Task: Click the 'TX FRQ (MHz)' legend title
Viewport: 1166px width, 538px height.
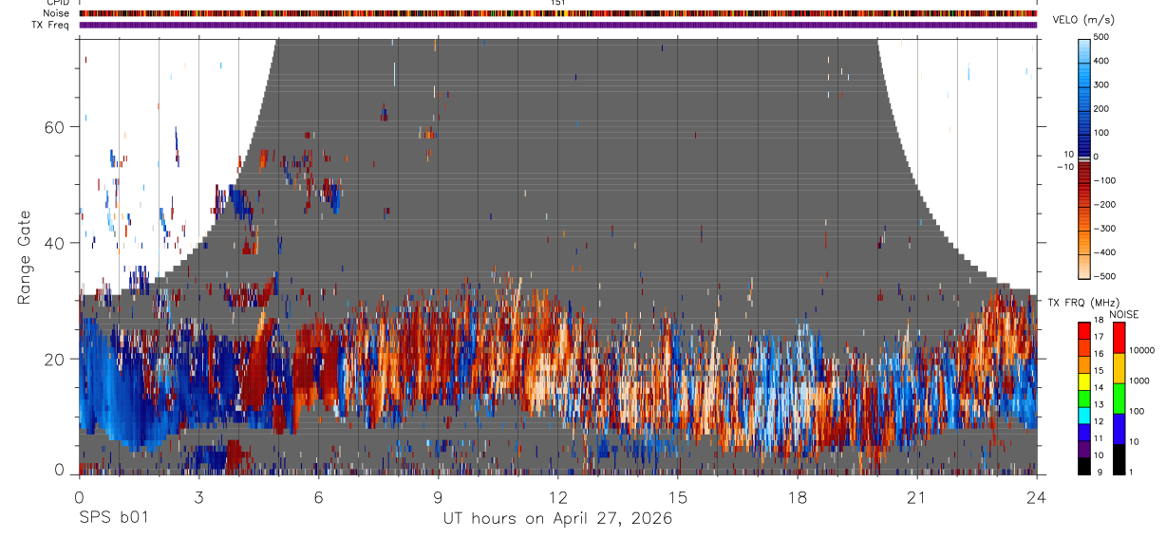Action: (1081, 303)
